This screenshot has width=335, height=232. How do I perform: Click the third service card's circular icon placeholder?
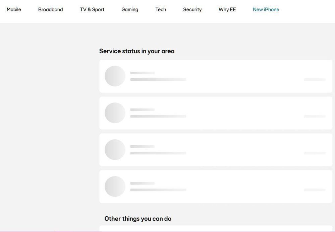coord(115,150)
